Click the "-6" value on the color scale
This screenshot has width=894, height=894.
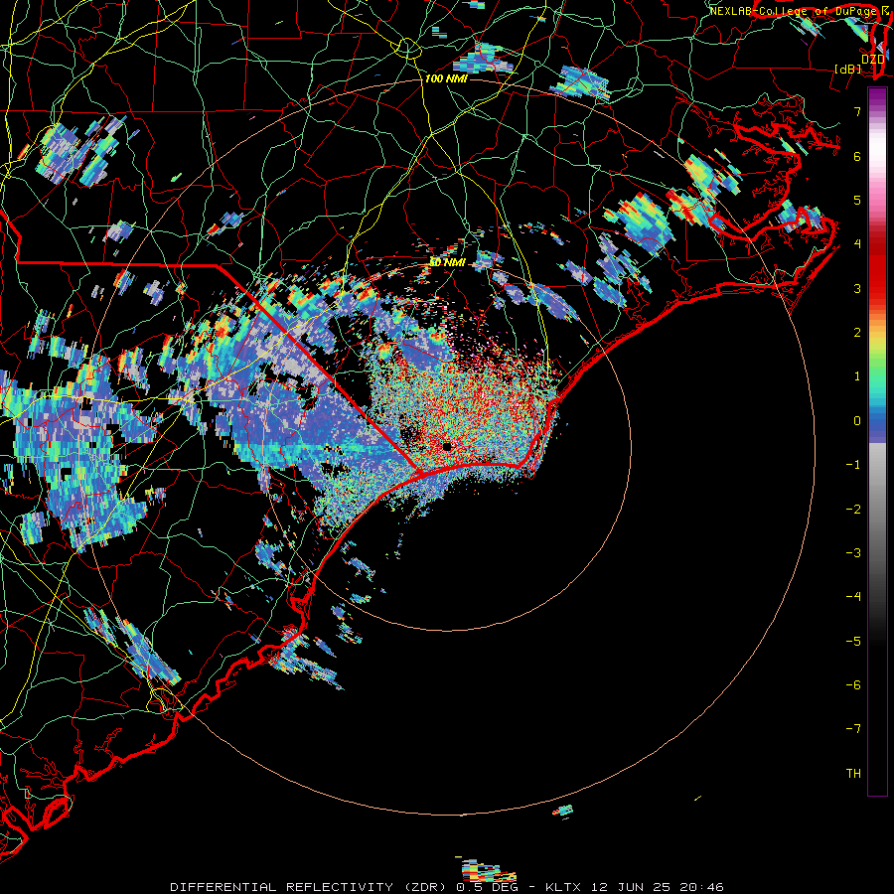point(853,684)
